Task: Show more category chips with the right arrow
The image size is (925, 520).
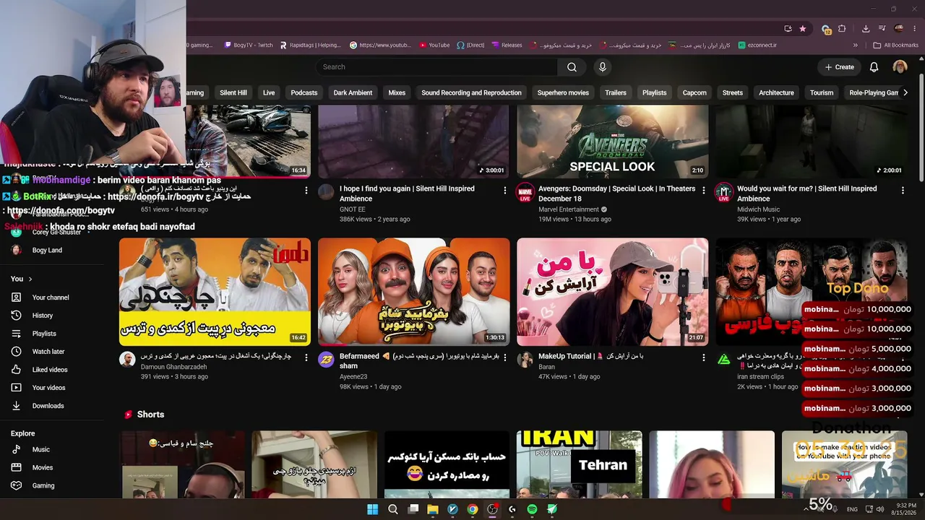Action: 905,92
